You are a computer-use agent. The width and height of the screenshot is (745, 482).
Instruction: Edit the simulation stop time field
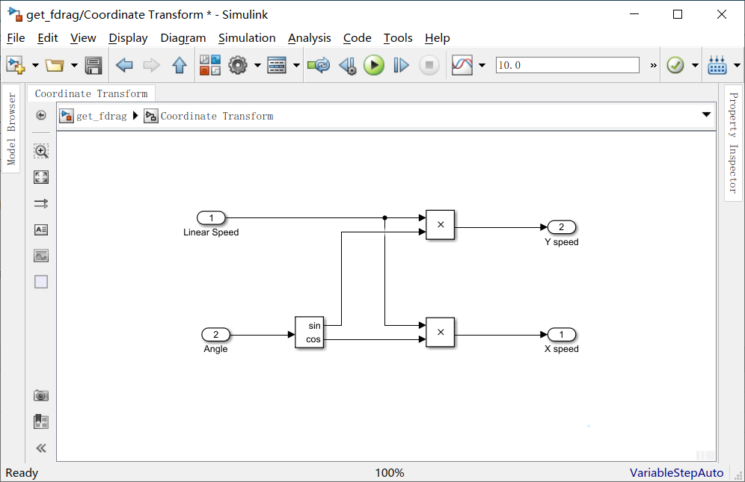[567, 65]
